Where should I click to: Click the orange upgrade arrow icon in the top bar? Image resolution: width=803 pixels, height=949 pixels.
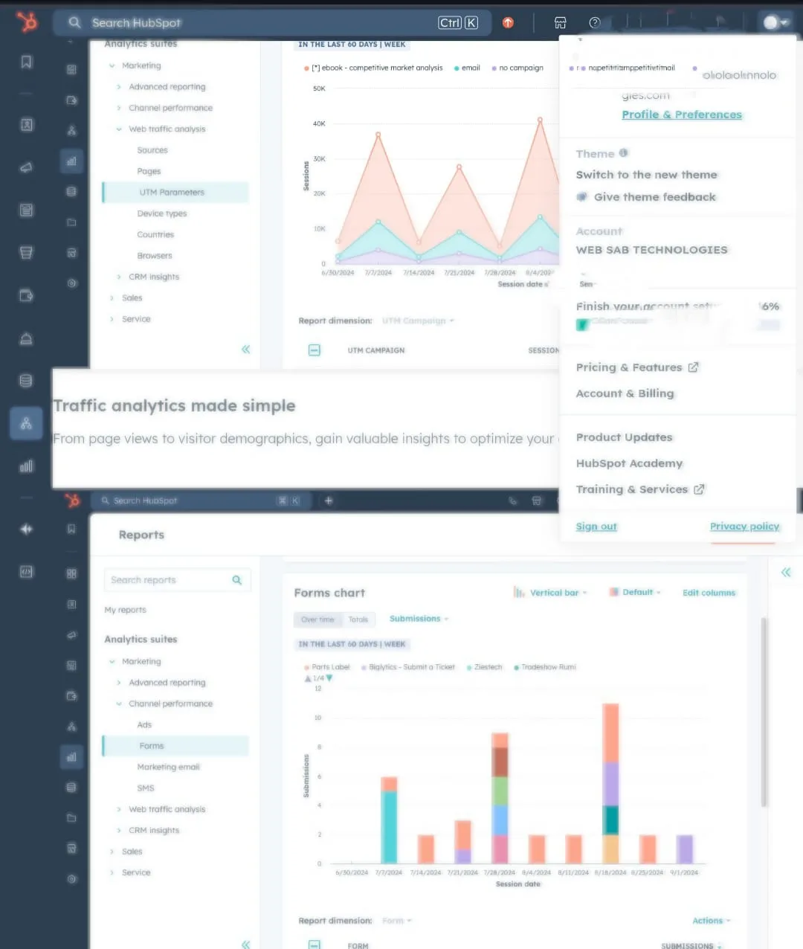508,22
